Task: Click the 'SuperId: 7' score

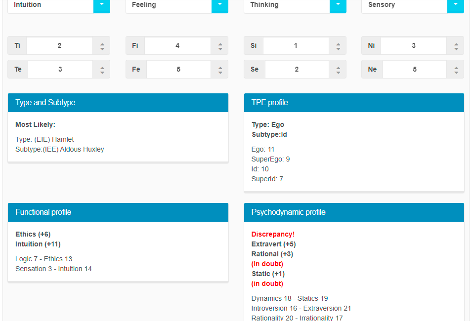Action: pyautogui.click(x=267, y=179)
